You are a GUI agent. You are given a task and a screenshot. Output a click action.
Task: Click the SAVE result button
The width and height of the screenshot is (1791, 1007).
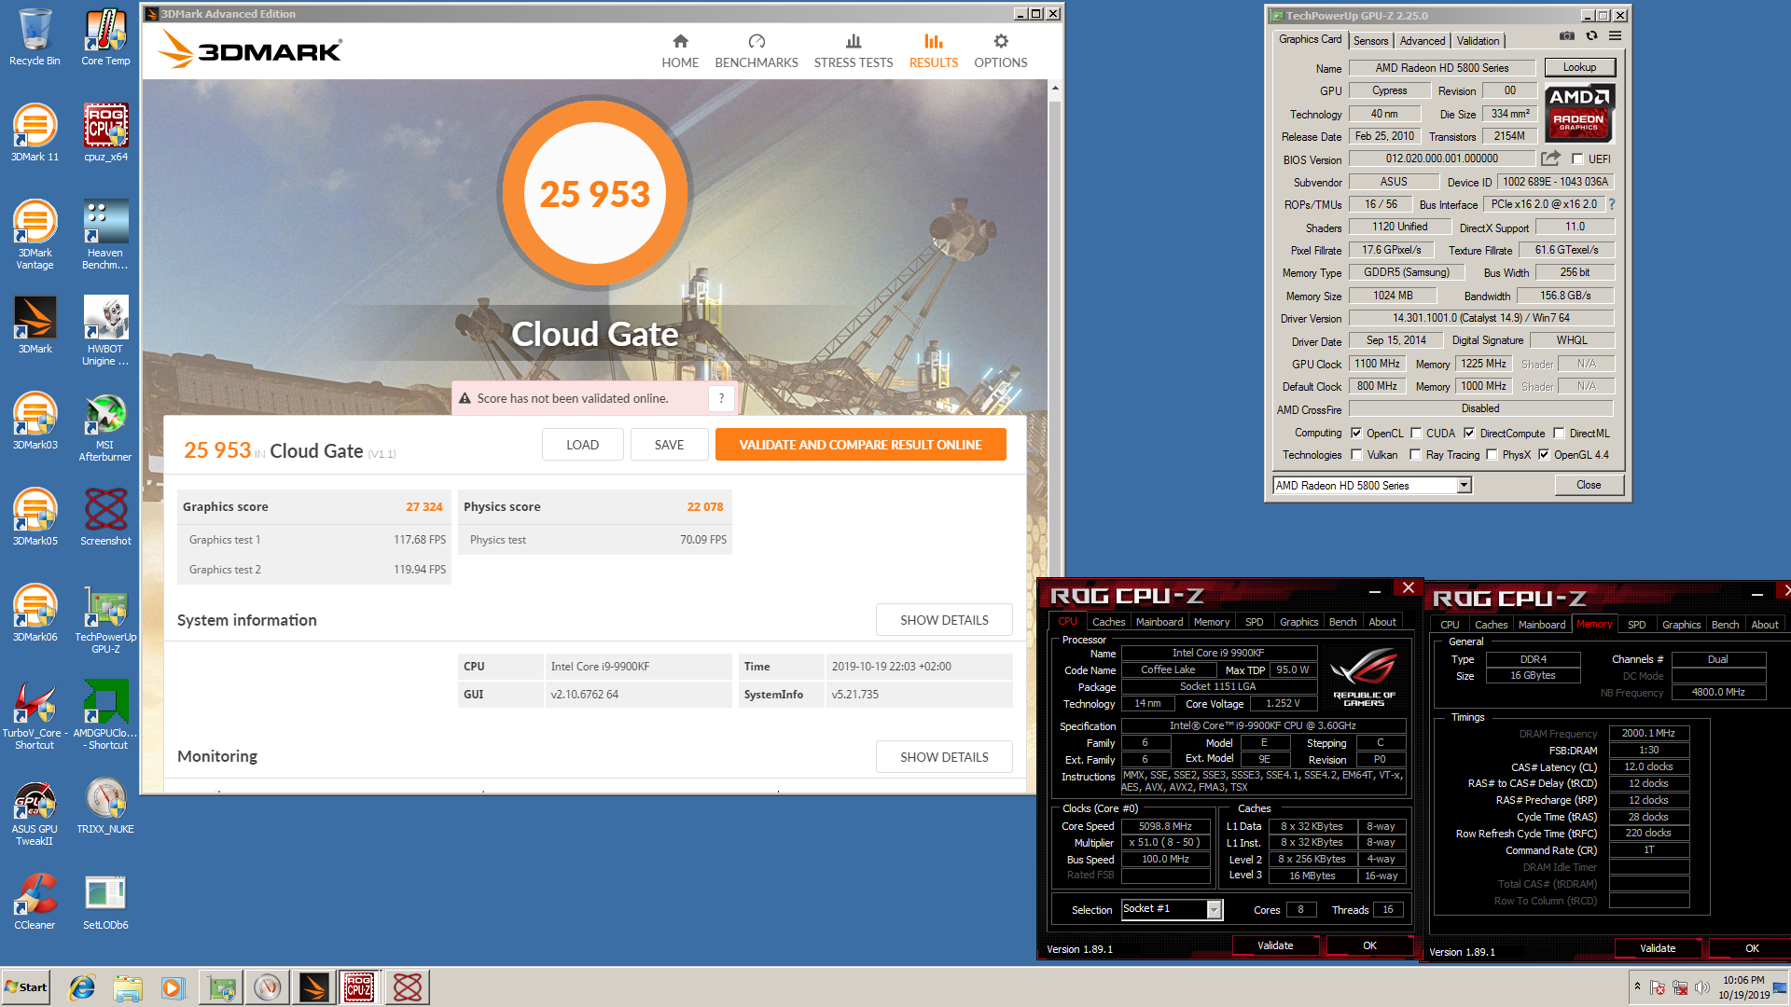tap(669, 445)
